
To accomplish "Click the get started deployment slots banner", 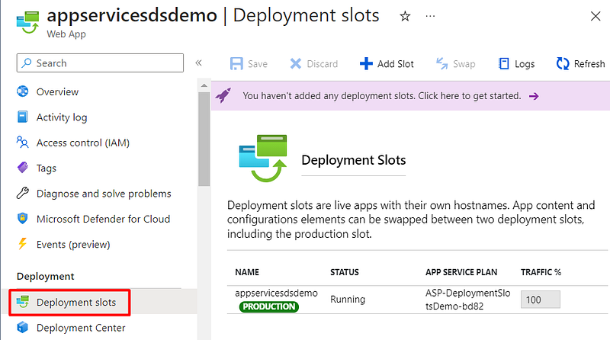I will point(381,96).
